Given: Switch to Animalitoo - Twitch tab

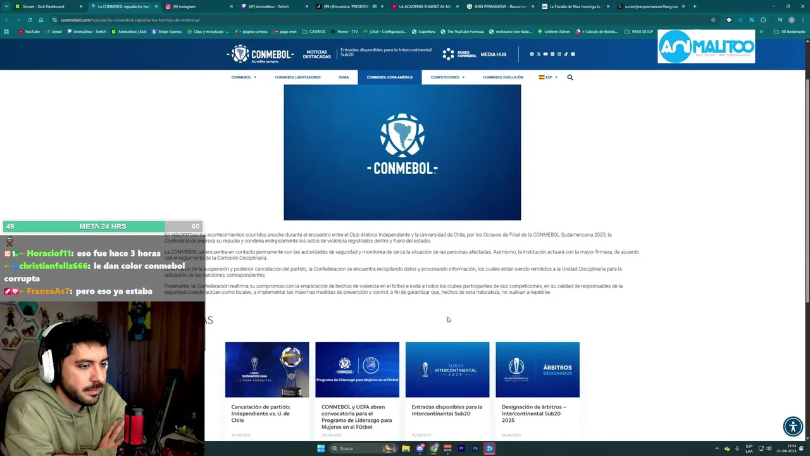Looking at the screenshot, I should [273, 6].
